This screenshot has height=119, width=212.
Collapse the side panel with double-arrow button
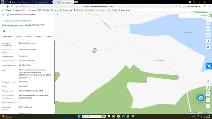coord(58,15)
